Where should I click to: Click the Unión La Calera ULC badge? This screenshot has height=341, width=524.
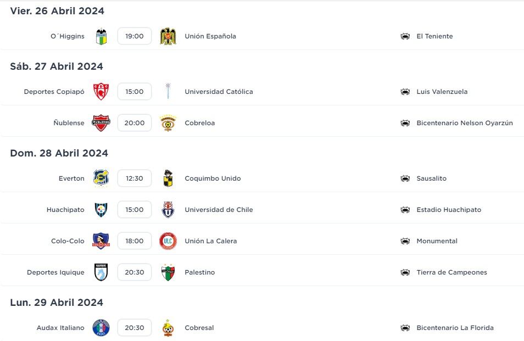tap(168, 241)
